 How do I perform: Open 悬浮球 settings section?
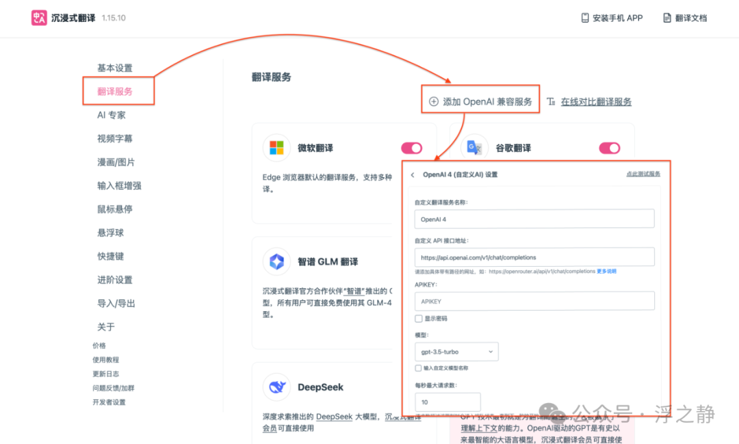point(111,233)
